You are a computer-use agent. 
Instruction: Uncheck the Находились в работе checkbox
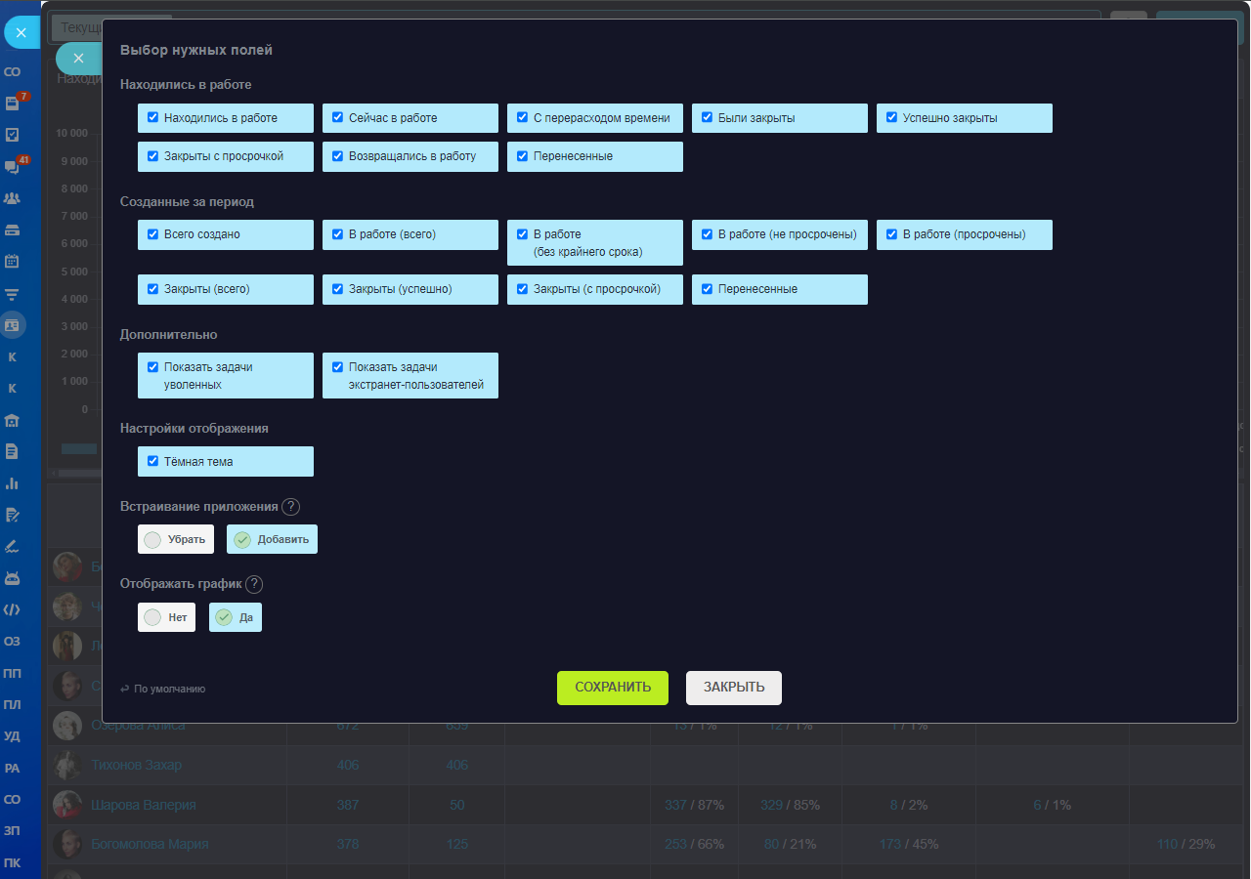tap(152, 117)
